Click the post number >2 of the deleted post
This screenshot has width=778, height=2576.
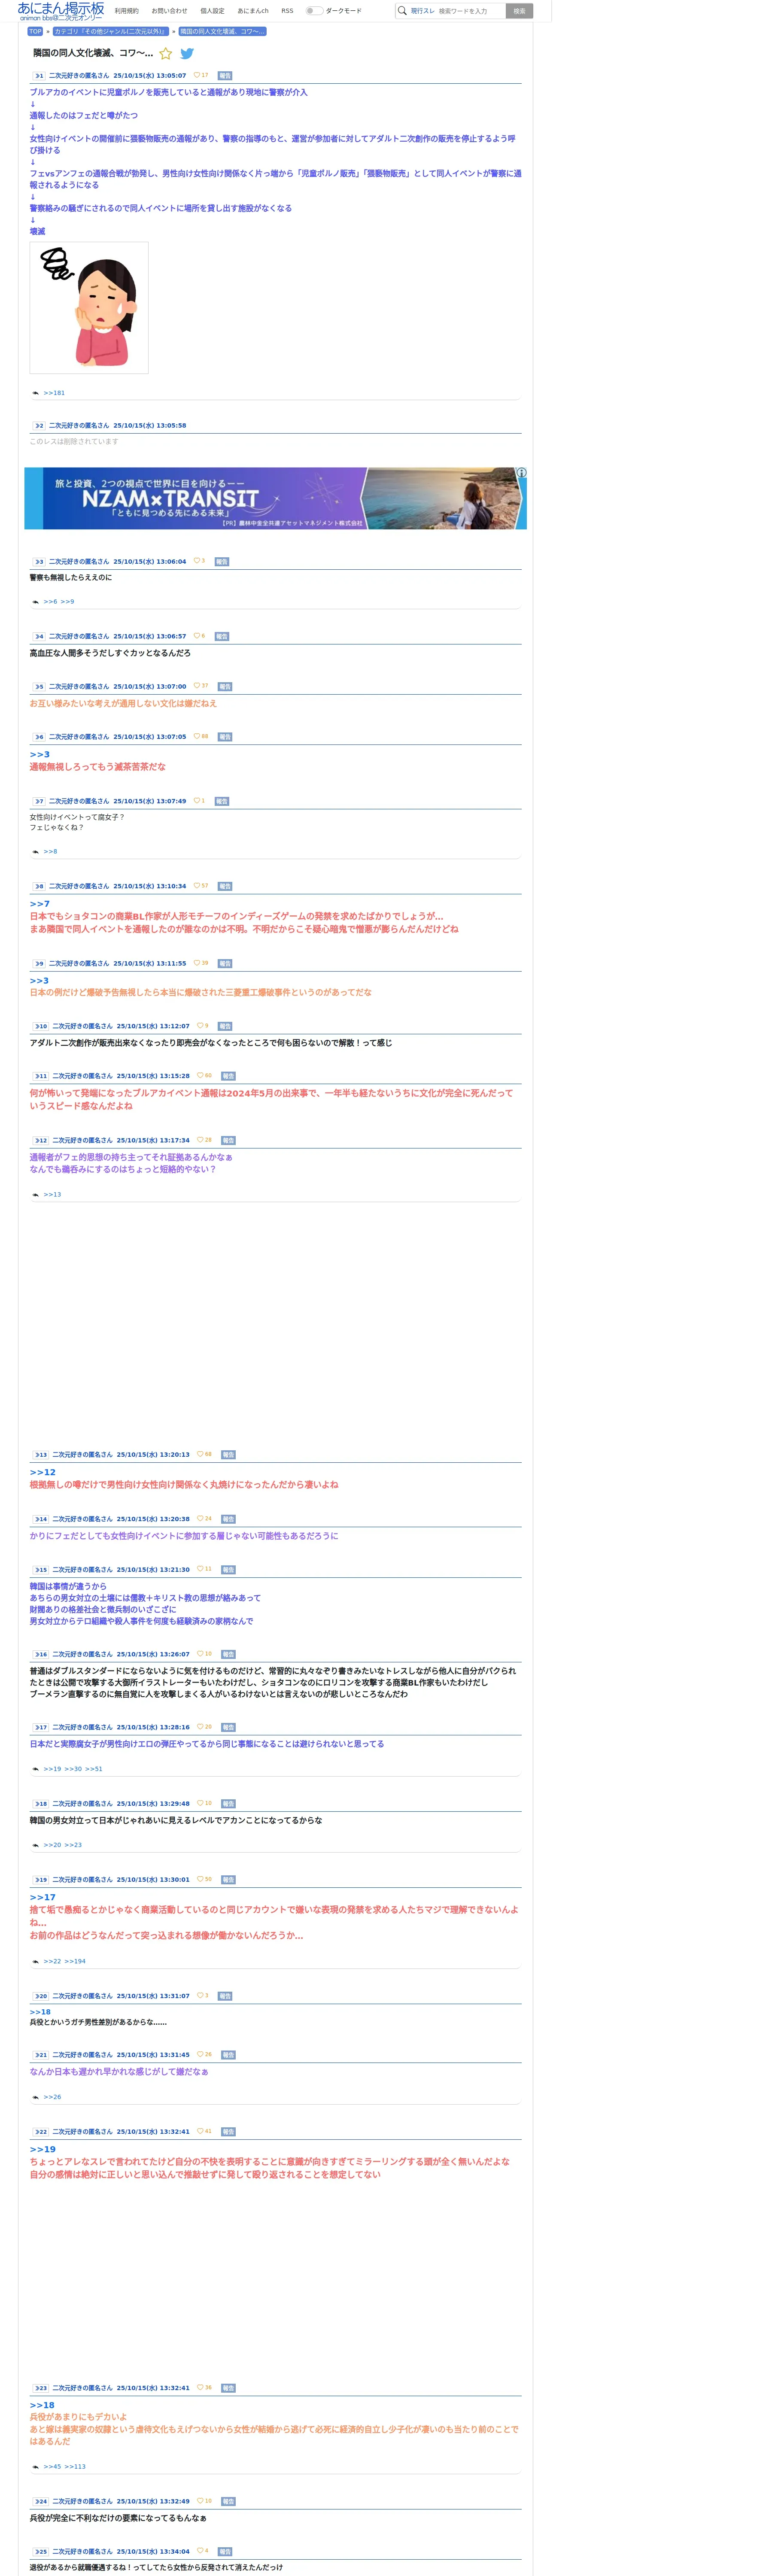click(39, 425)
